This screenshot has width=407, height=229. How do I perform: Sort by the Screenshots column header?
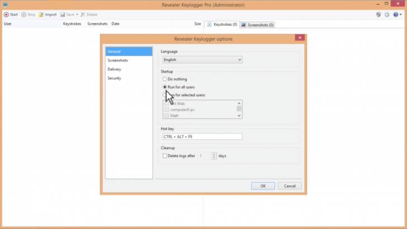click(97, 23)
